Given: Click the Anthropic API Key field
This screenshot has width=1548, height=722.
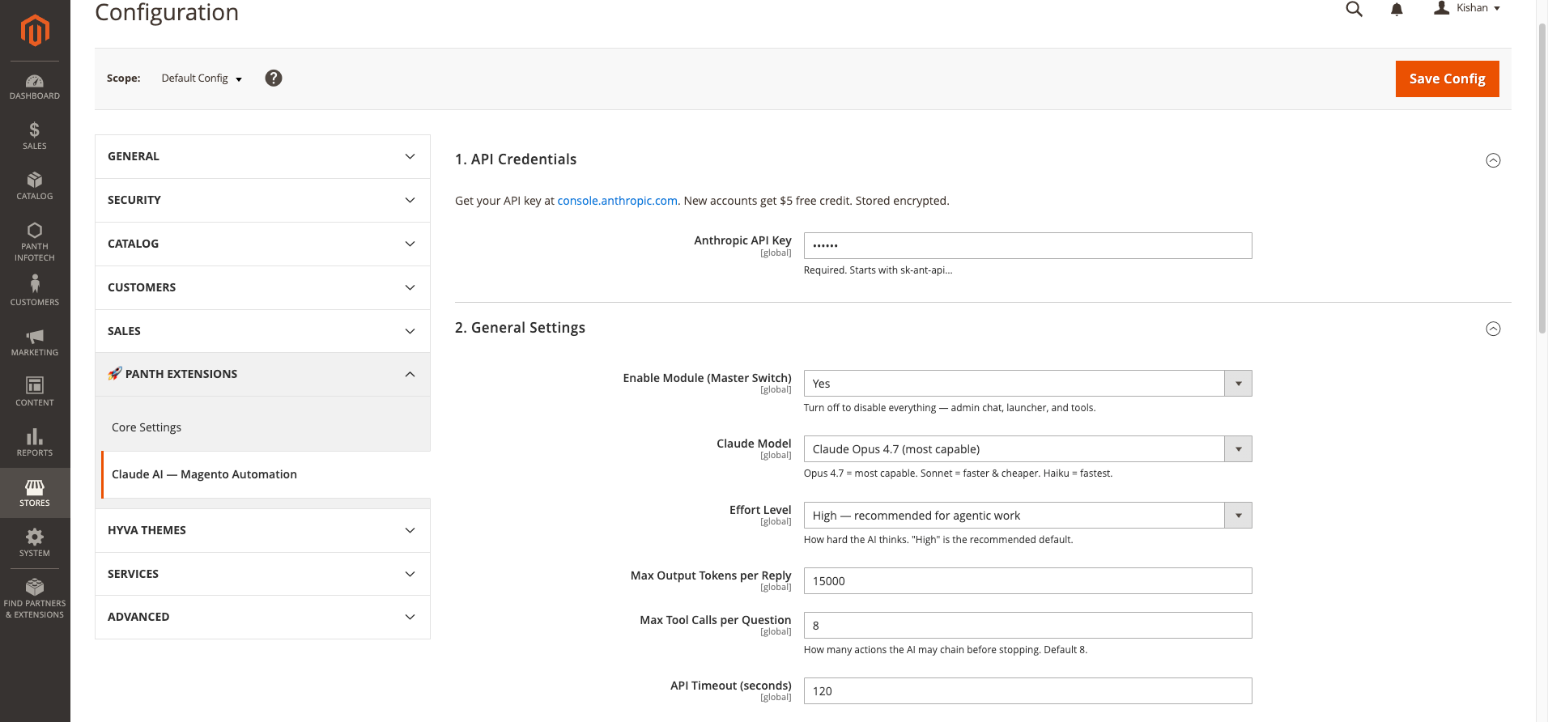Looking at the screenshot, I should coord(1027,245).
